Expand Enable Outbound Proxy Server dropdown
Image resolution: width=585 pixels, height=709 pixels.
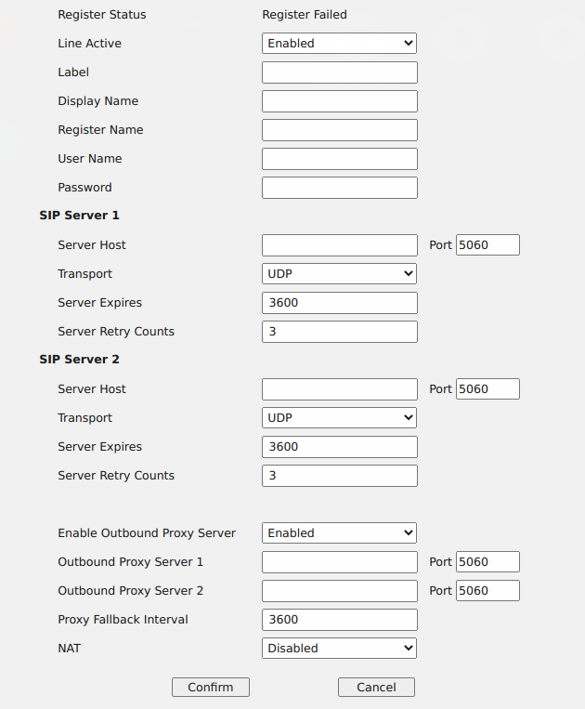[x=339, y=533]
